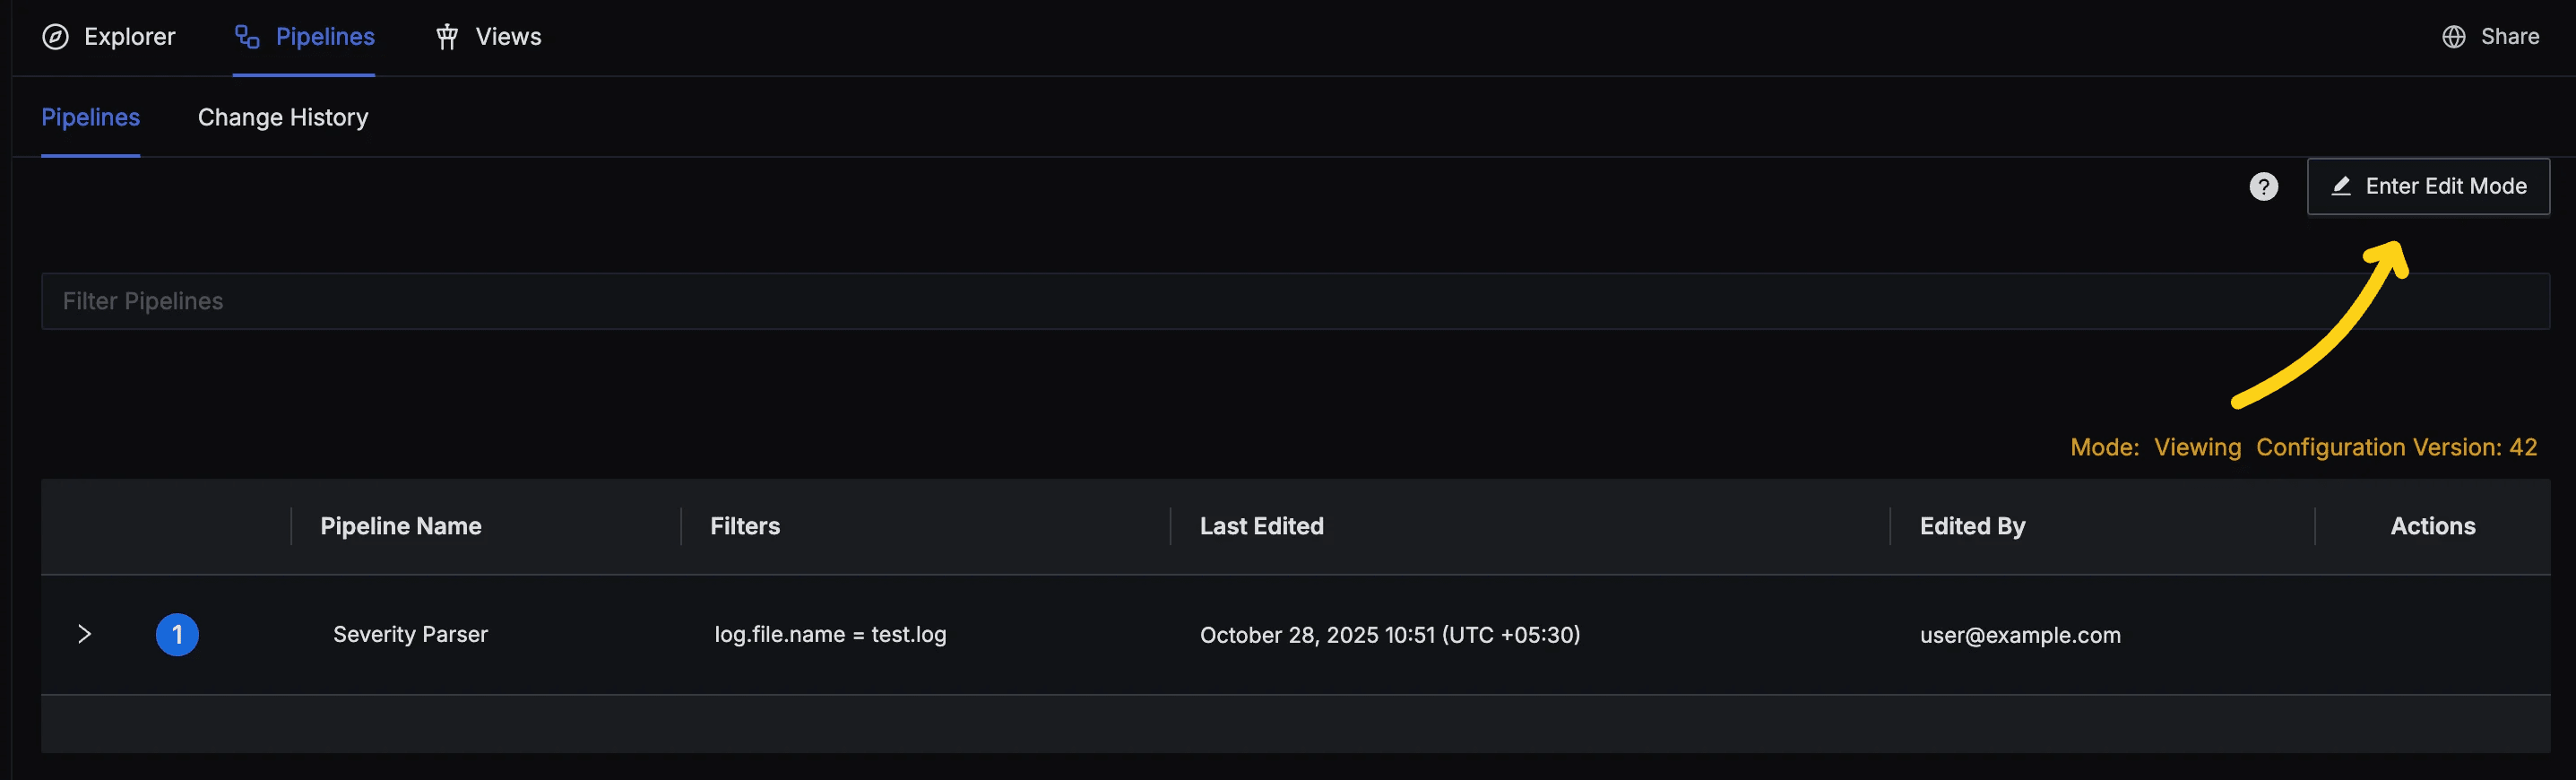The width and height of the screenshot is (2576, 780).
Task: Open Views using its goblet icon
Action: 447,37
